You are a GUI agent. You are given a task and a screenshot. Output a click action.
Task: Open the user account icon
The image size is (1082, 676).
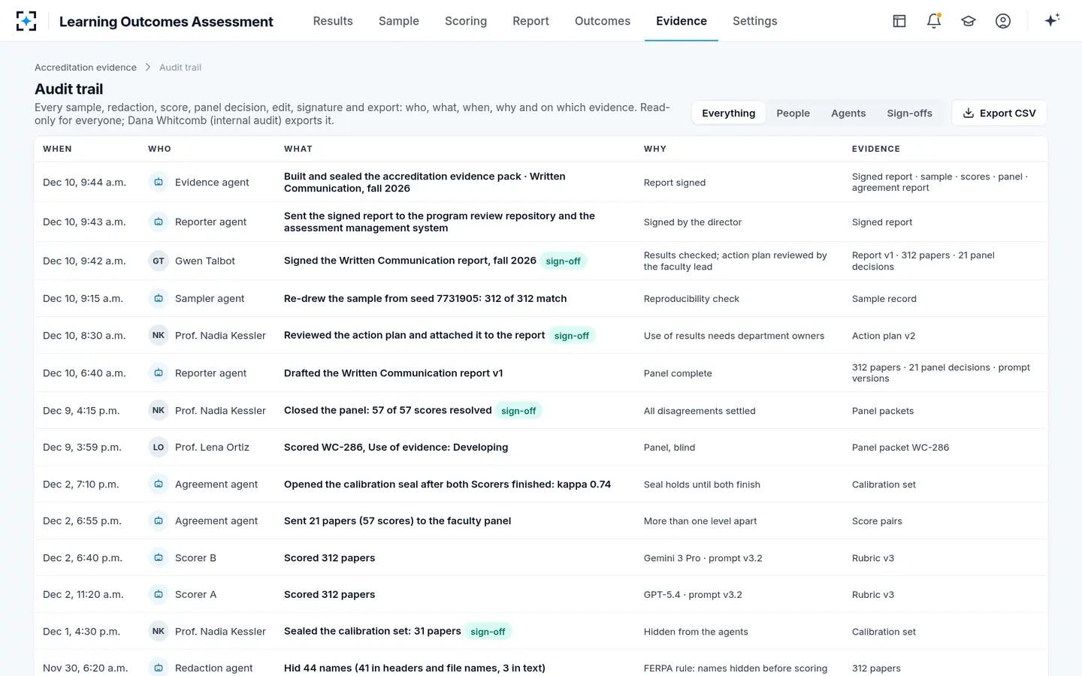click(x=1003, y=21)
